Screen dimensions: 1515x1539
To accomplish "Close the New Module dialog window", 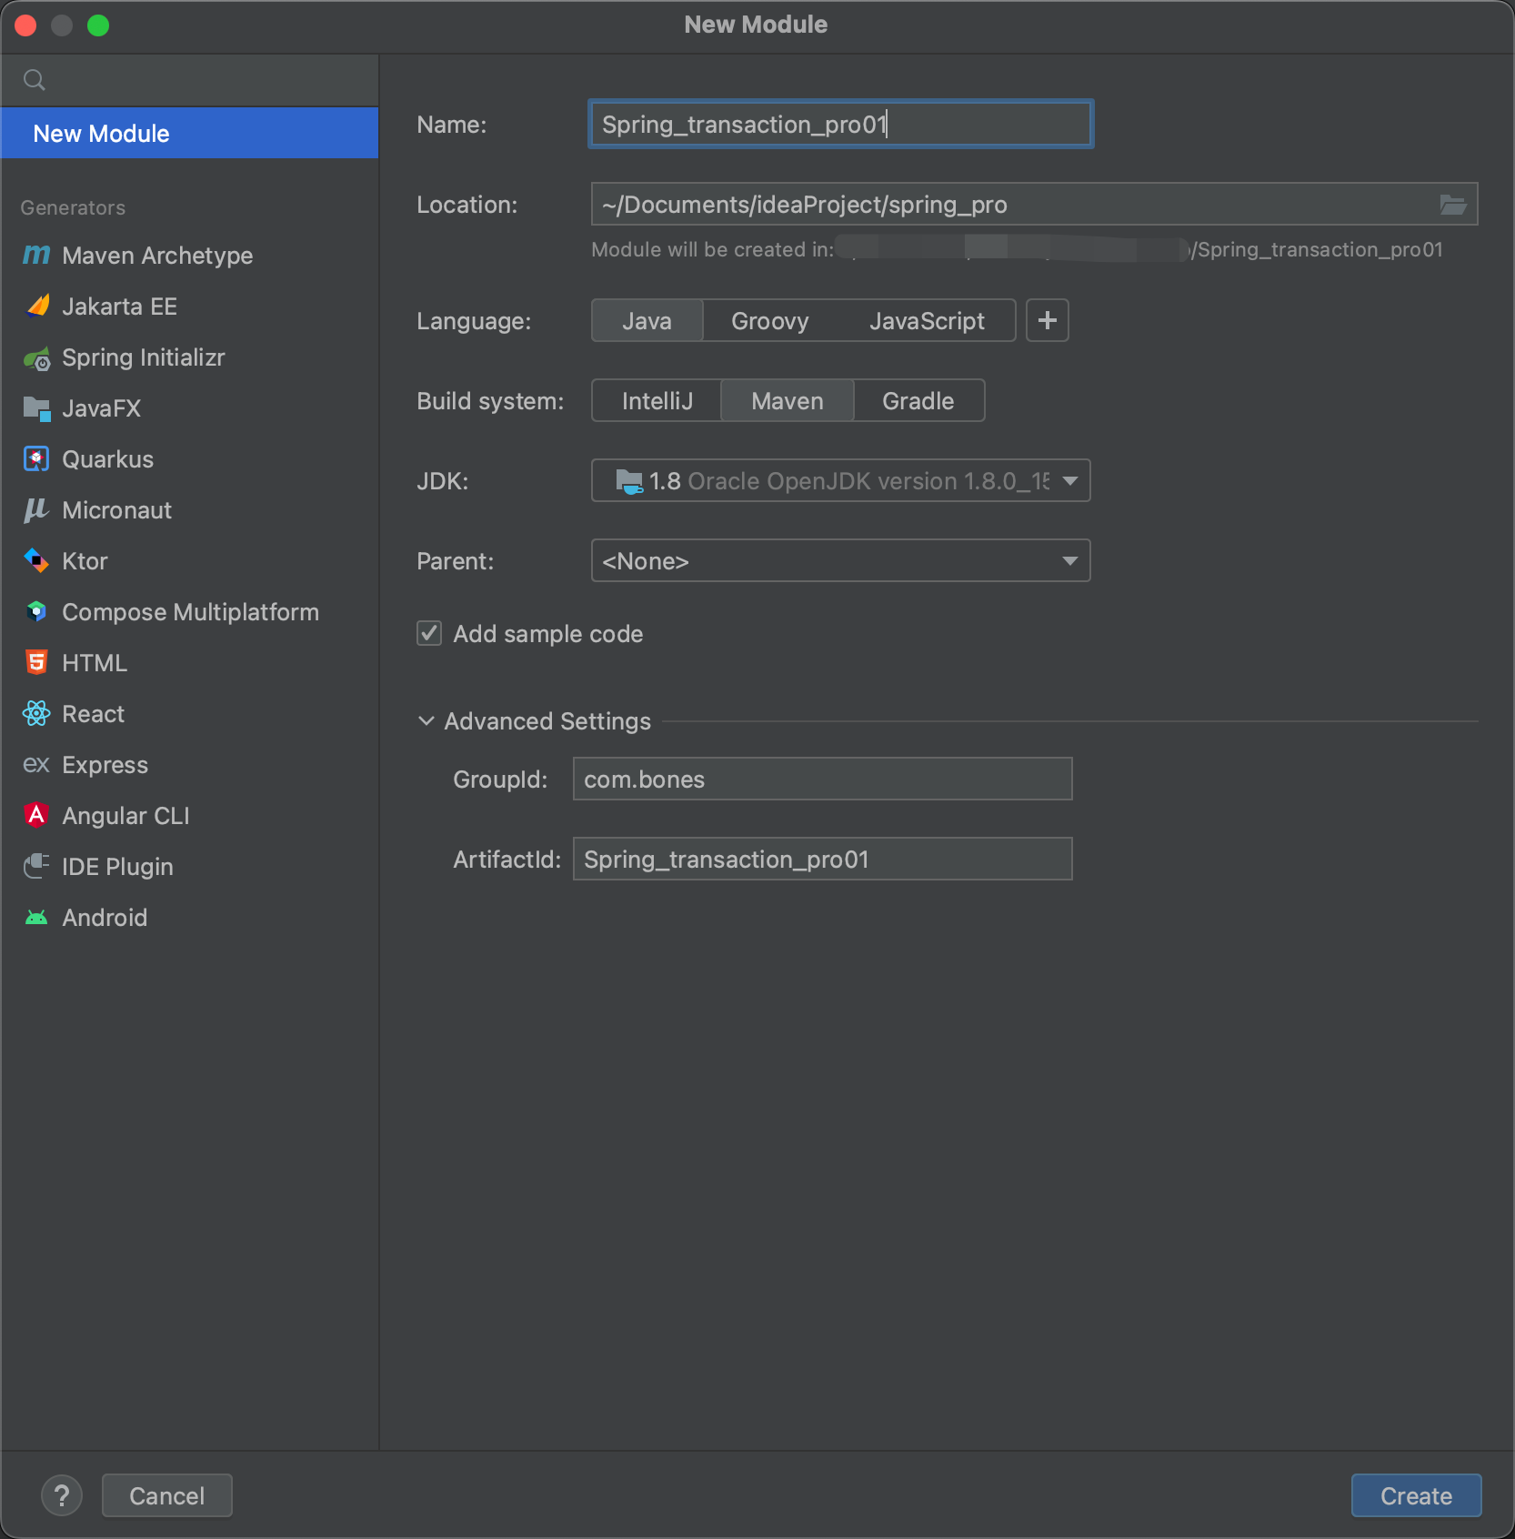I will click(25, 25).
